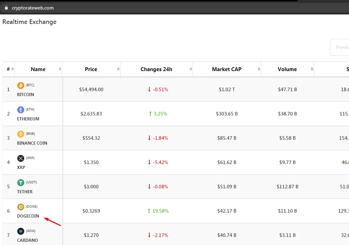Select Dogecoin price $0.3269

coord(91,211)
